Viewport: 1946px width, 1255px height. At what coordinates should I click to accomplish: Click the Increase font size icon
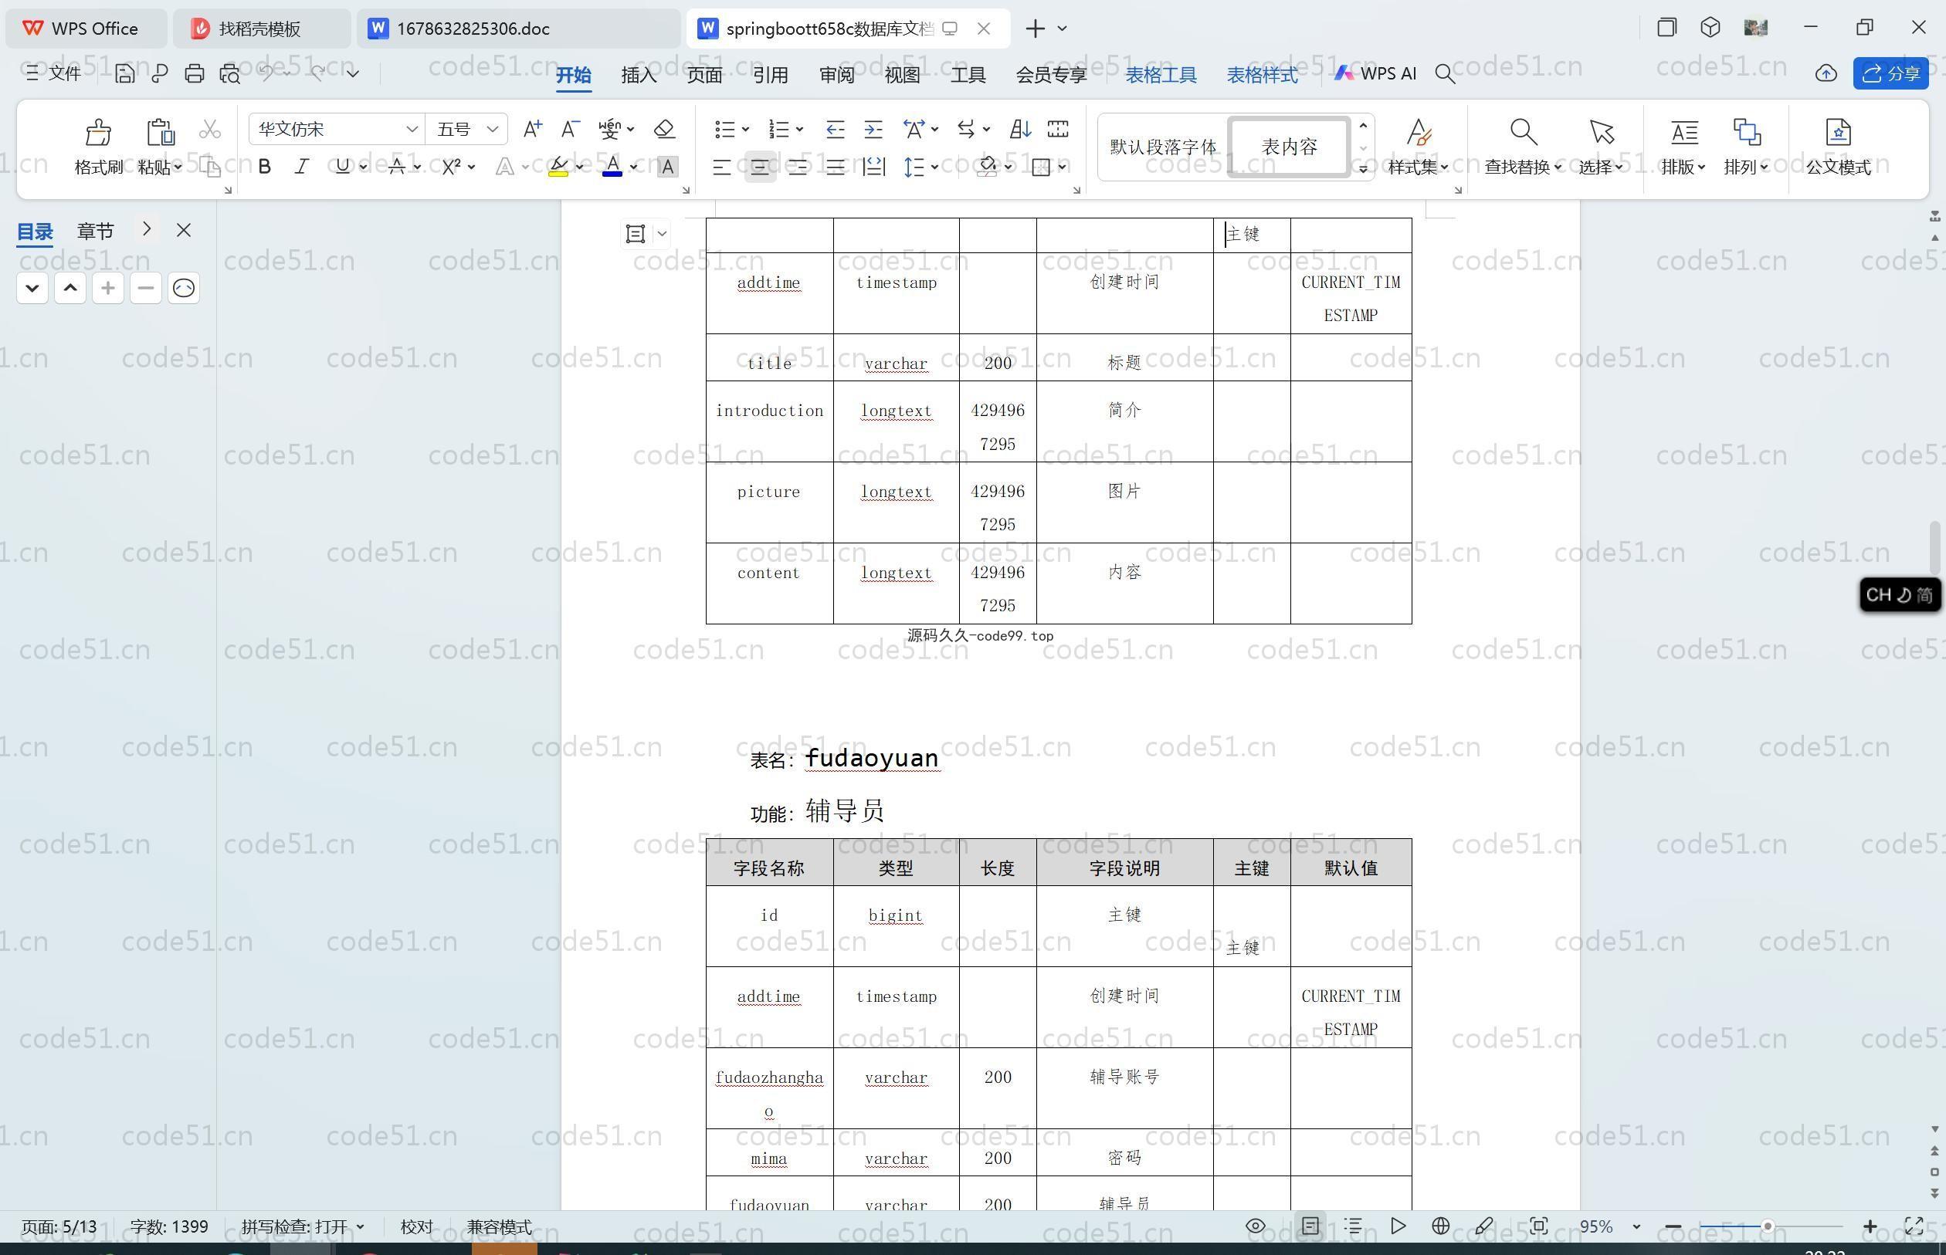532,129
